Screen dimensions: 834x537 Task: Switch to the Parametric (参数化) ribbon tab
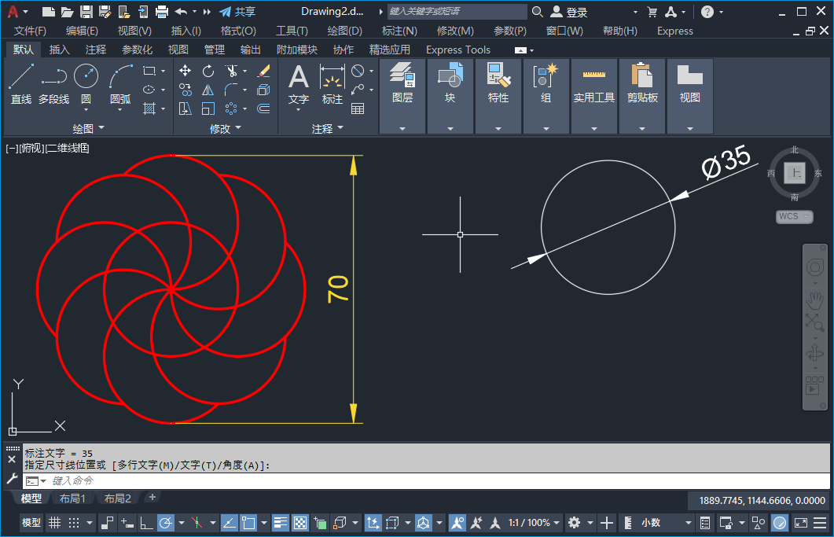point(138,50)
